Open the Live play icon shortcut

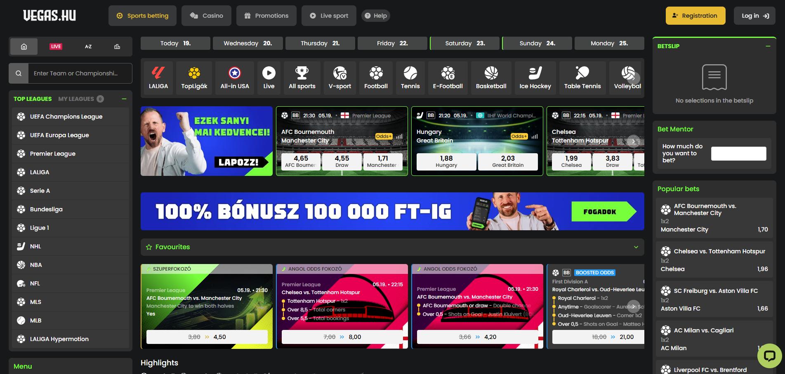tap(269, 78)
